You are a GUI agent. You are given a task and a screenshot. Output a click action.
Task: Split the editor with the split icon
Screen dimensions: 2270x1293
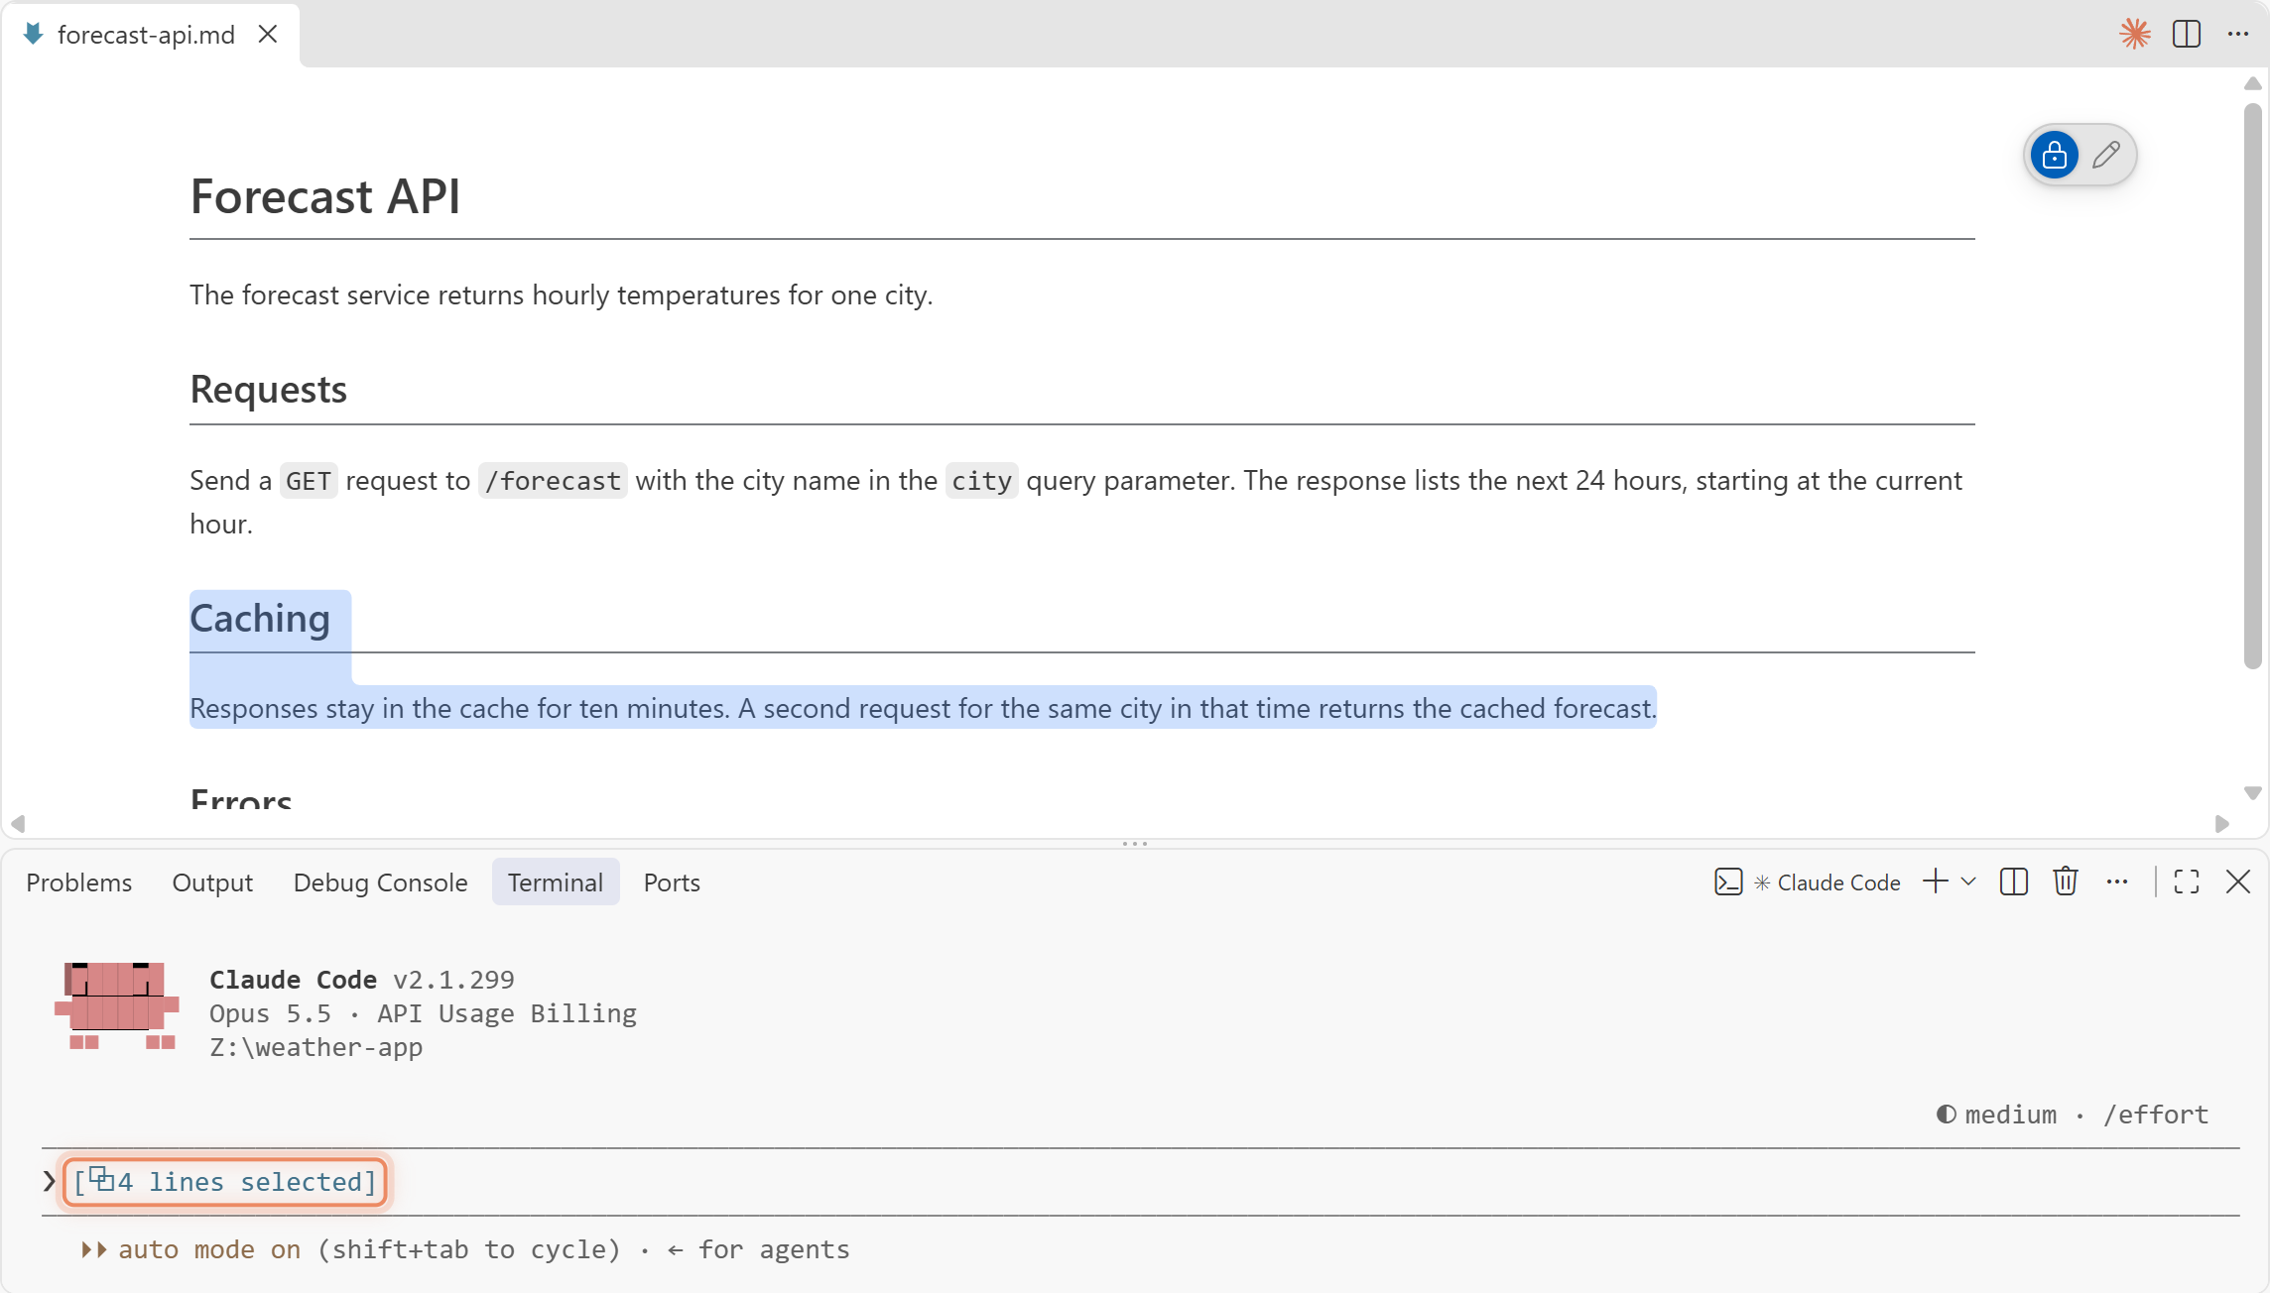[2187, 34]
